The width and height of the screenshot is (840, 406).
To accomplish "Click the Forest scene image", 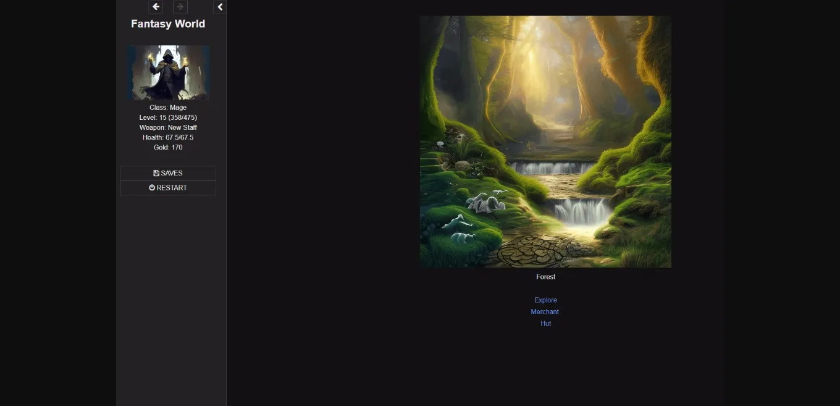I will pos(545,141).
